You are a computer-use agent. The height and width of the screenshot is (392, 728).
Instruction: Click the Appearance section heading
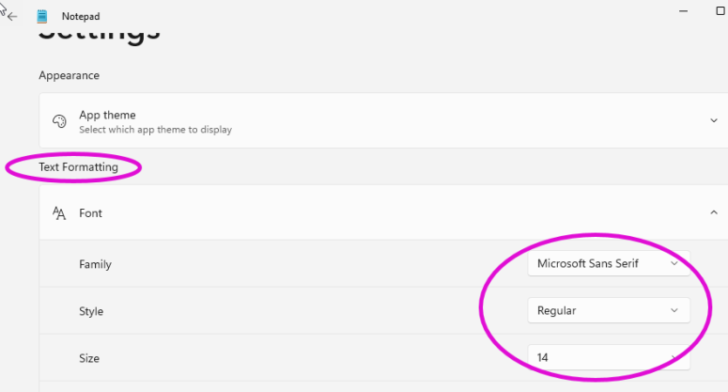[69, 75]
